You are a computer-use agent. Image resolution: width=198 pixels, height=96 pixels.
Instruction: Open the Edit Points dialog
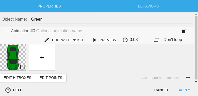tap(51, 78)
